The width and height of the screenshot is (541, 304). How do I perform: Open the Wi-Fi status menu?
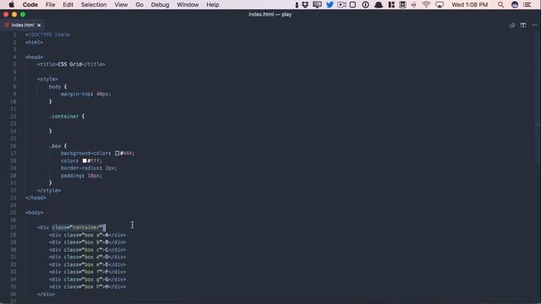click(x=426, y=5)
